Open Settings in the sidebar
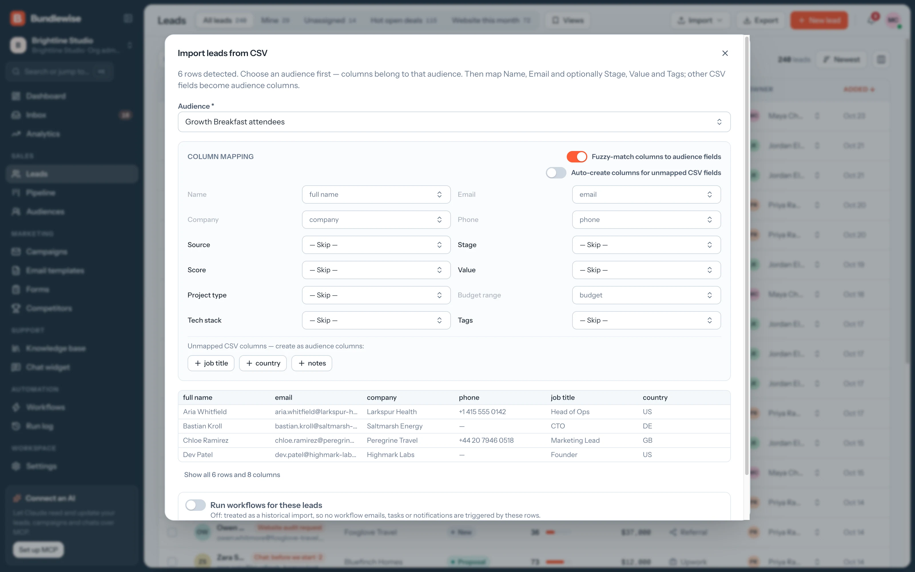915x572 pixels. pyautogui.click(x=72, y=466)
